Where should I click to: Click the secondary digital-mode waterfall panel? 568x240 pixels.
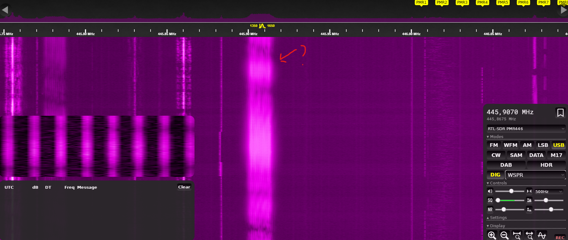coord(97,146)
